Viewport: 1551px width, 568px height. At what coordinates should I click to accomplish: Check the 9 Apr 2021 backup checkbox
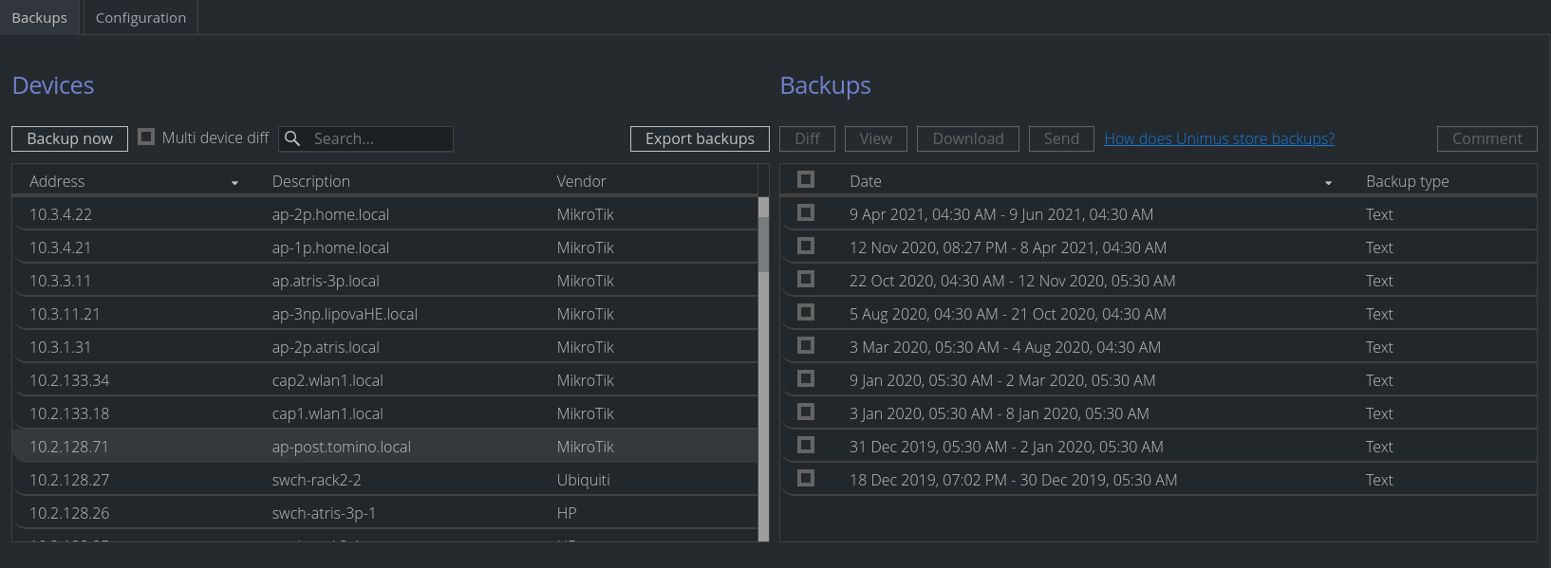coord(806,212)
